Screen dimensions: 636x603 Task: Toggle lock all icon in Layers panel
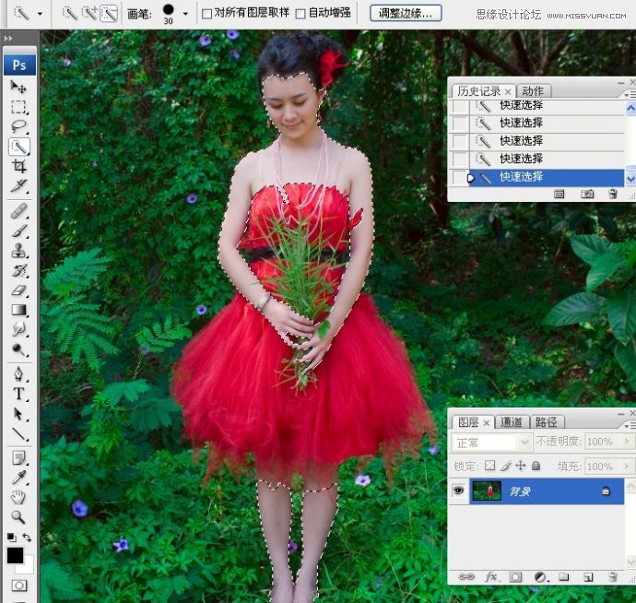536,466
